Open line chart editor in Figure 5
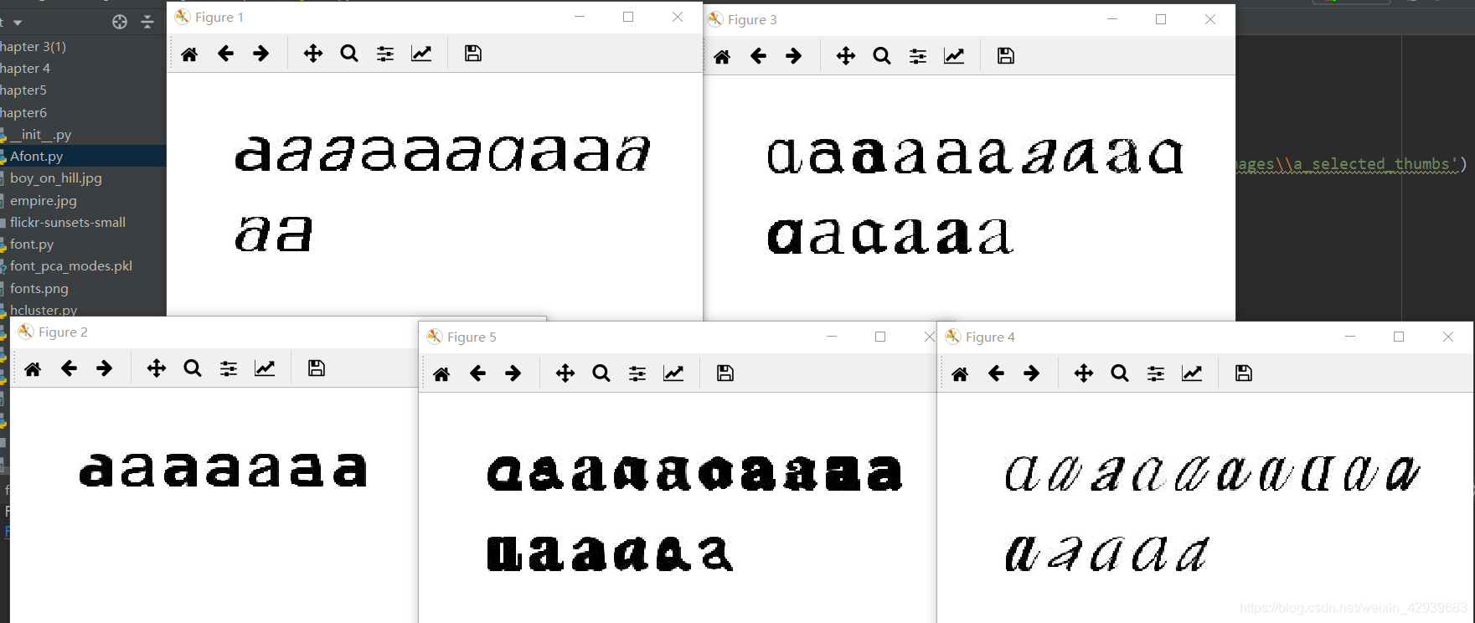 [673, 373]
